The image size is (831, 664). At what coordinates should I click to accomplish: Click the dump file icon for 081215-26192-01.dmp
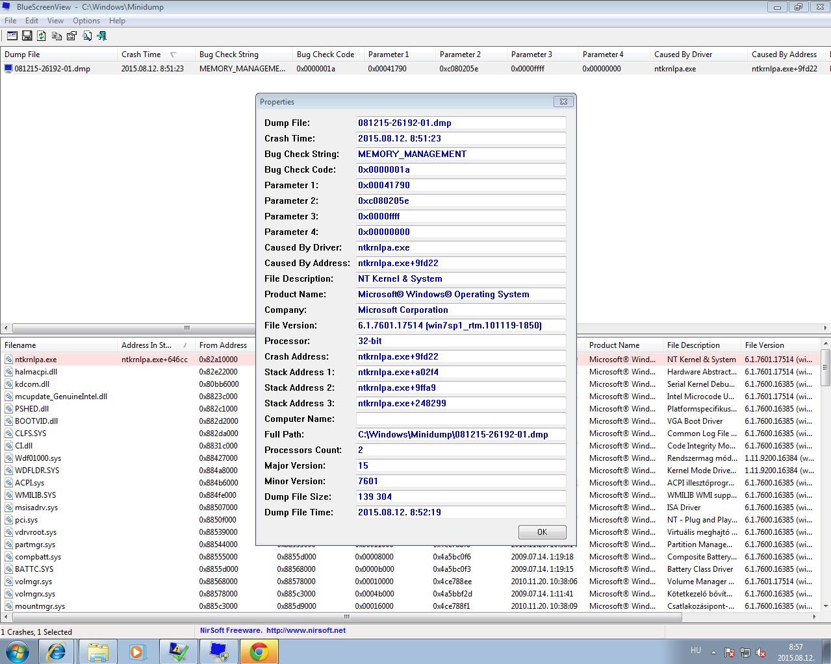point(8,68)
